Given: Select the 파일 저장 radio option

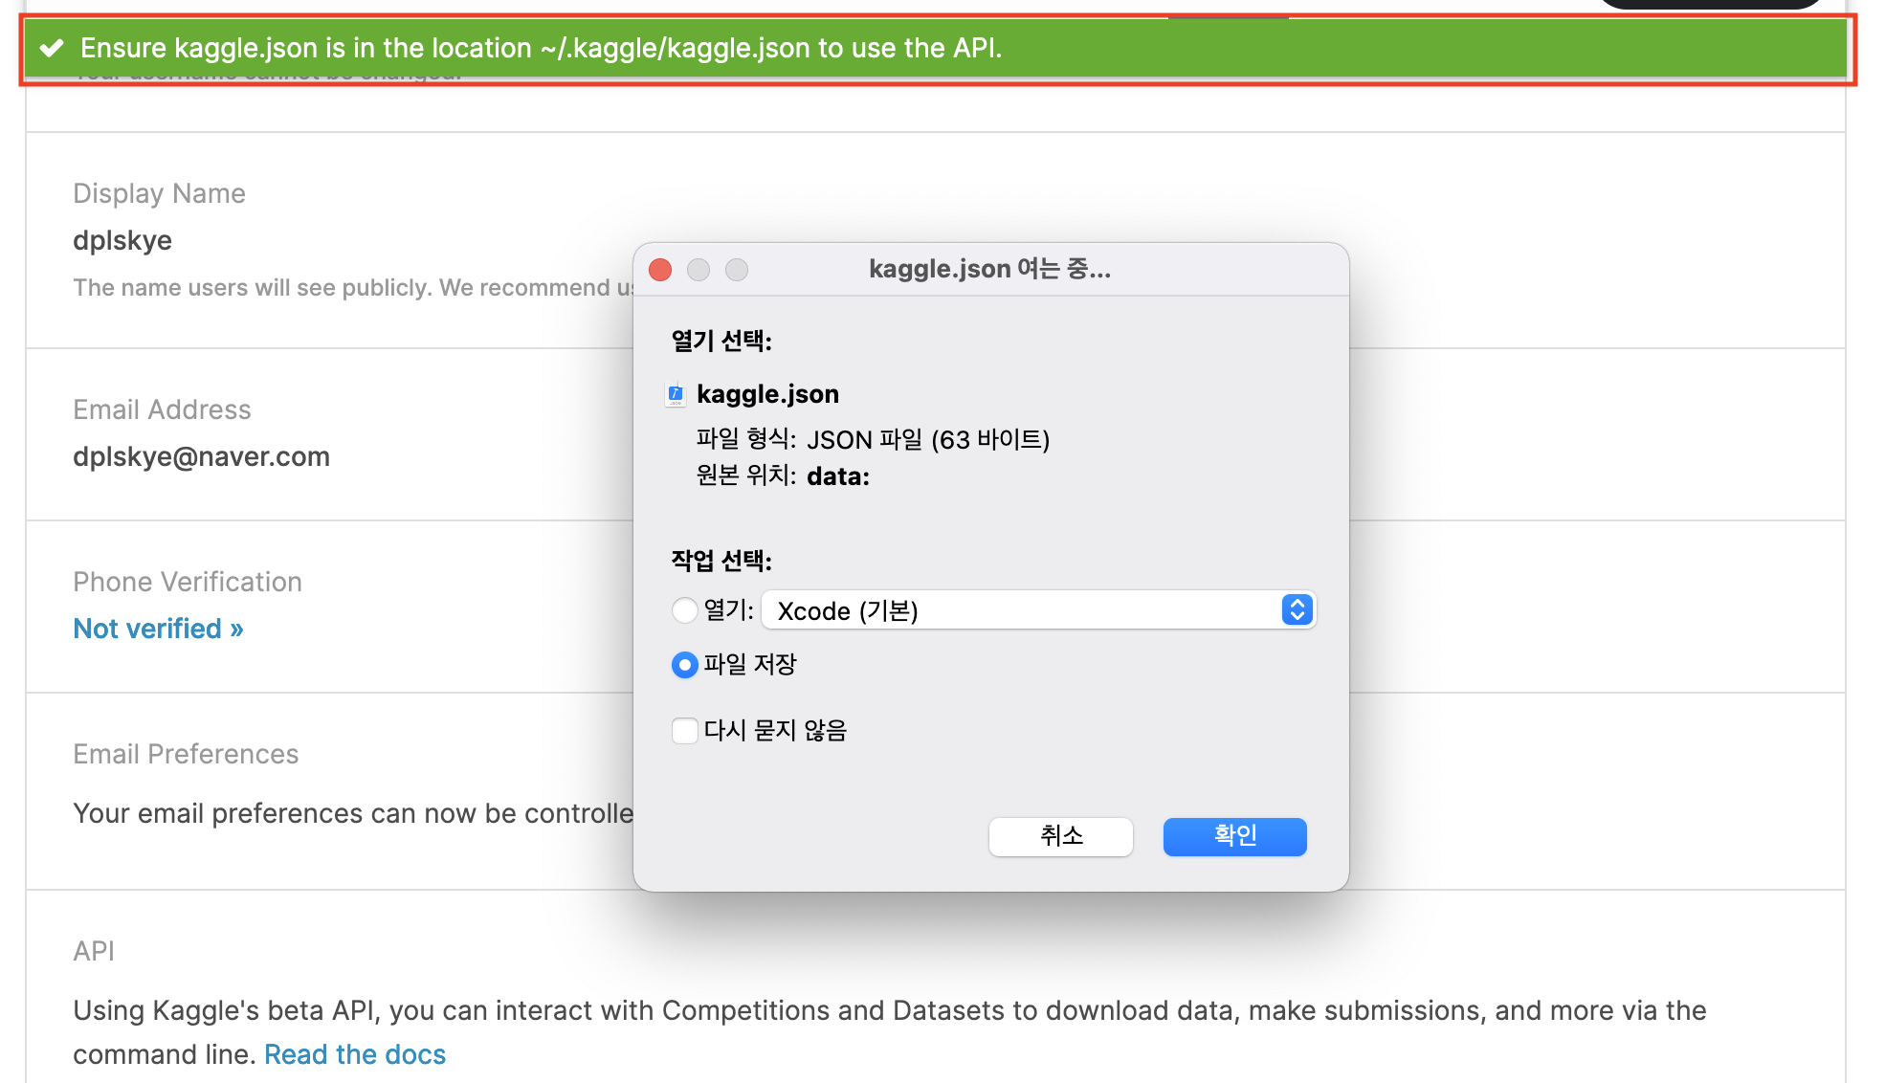Looking at the screenshot, I should coord(684,665).
